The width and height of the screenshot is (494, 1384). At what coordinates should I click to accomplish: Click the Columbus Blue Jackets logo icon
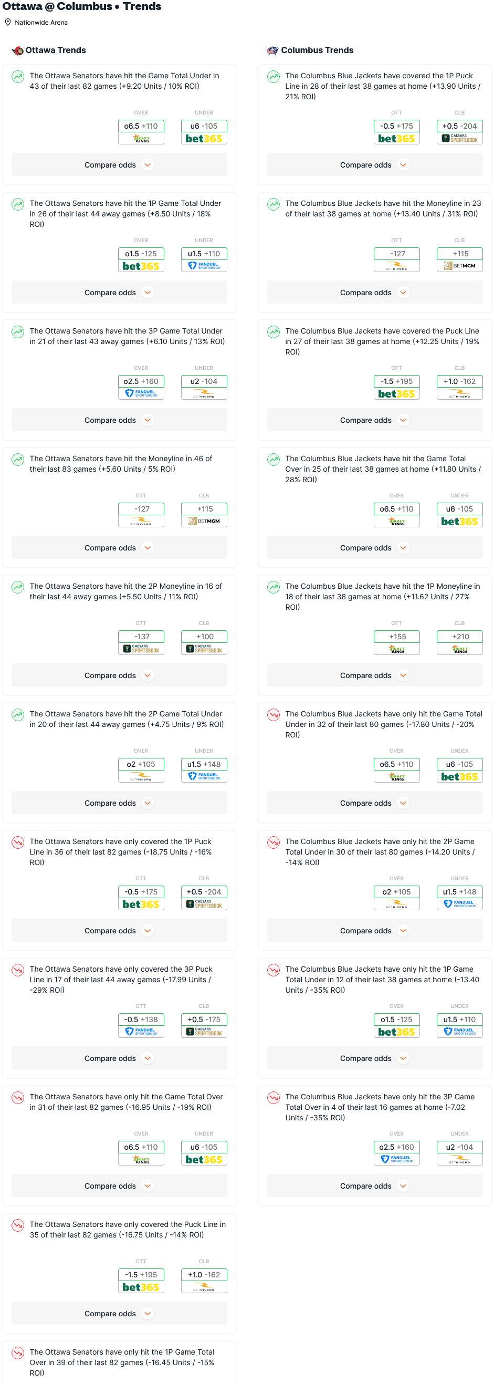point(273,50)
